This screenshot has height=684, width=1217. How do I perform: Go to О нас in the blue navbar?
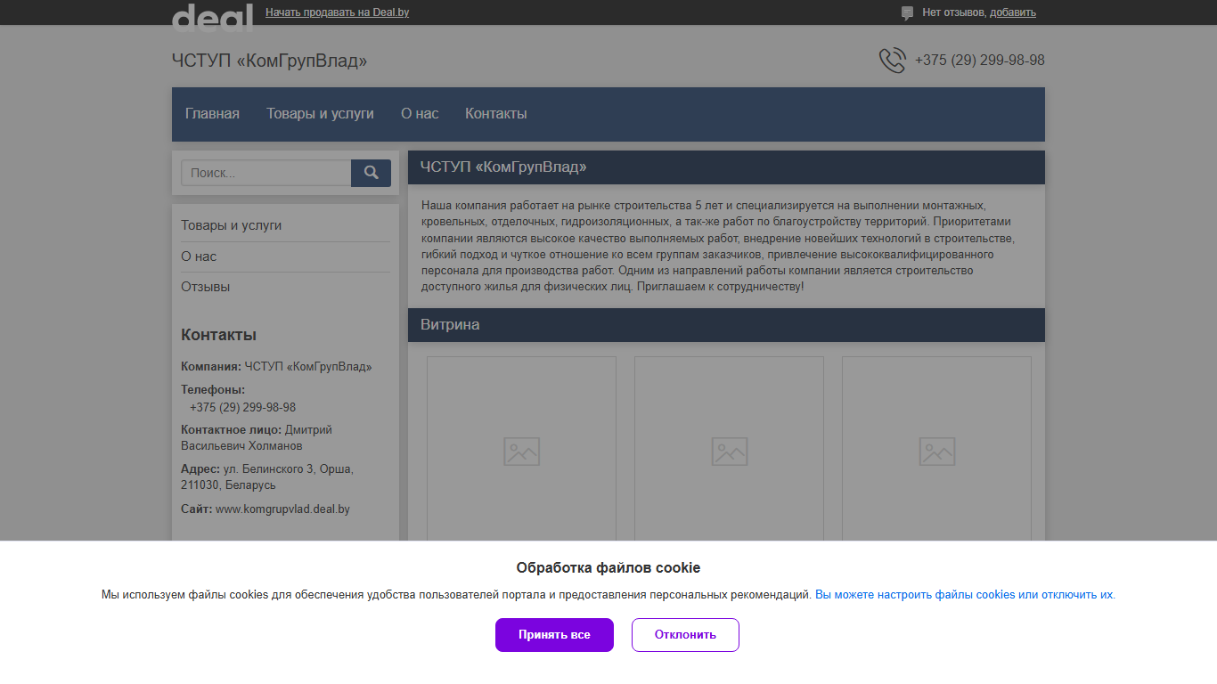pyautogui.click(x=420, y=114)
